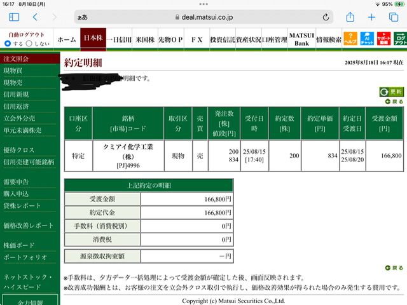407x305 pixels.
Task: Open the 米国株 tab
Action: [x=145, y=39]
